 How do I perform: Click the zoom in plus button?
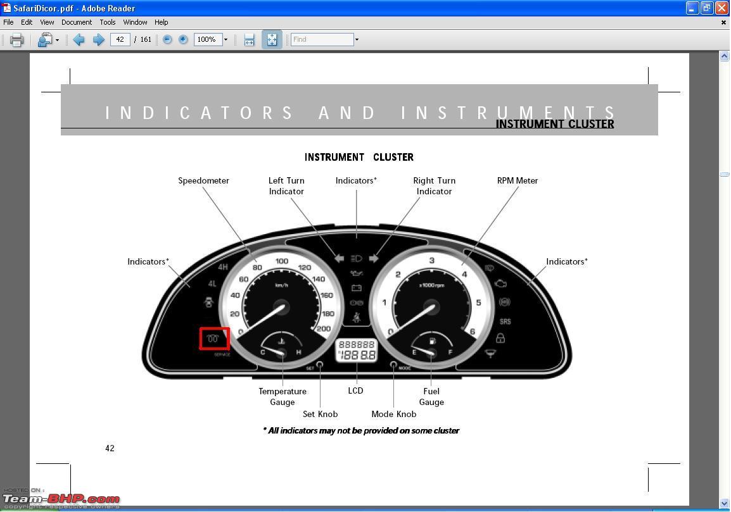183,40
